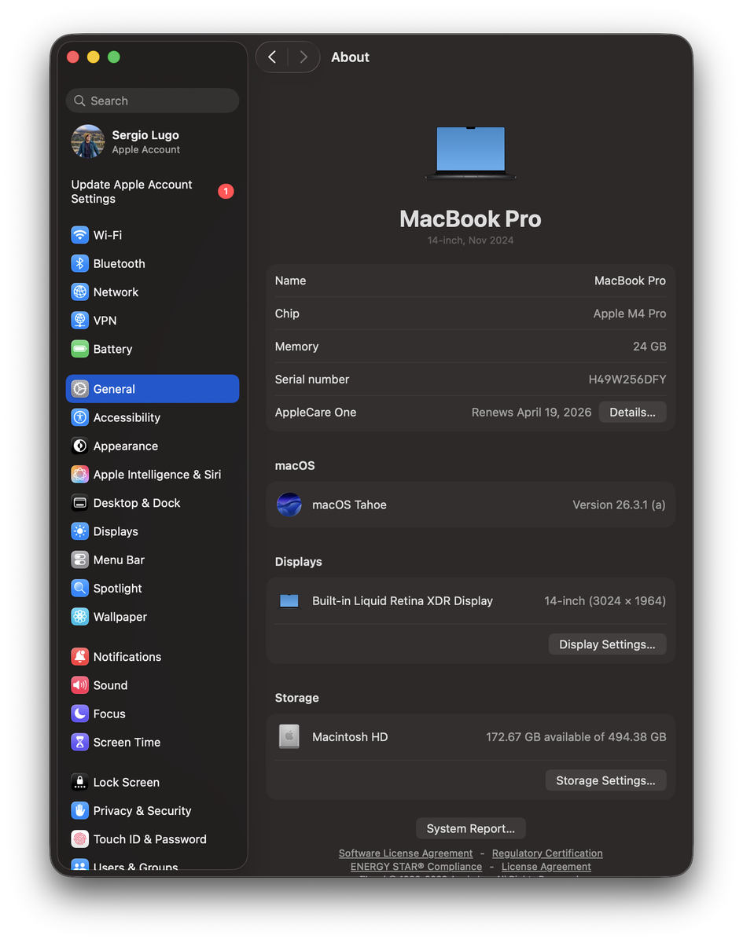Open Update Apple Account Settings notice
The width and height of the screenshot is (743, 943).
pos(132,192)
